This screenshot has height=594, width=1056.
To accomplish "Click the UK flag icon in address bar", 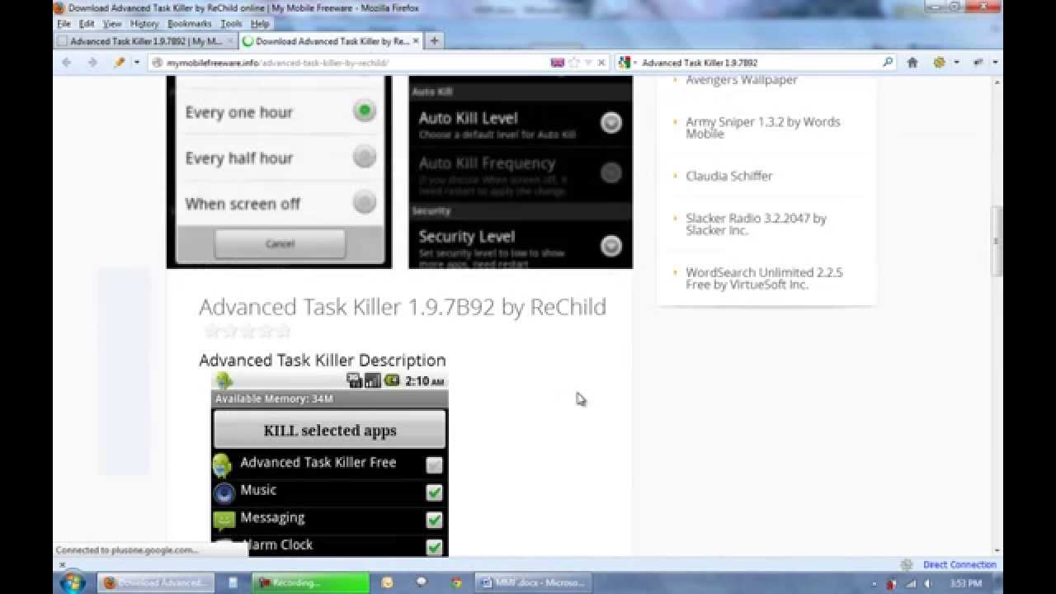I will pos(558,62).
